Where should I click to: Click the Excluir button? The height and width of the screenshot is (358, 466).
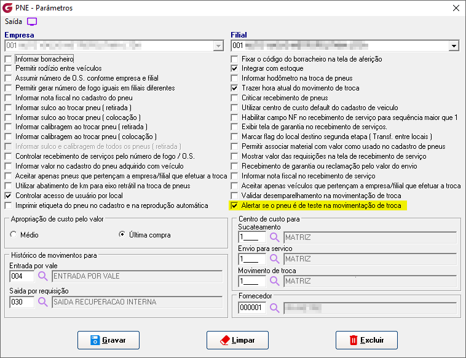coord(366,340)
